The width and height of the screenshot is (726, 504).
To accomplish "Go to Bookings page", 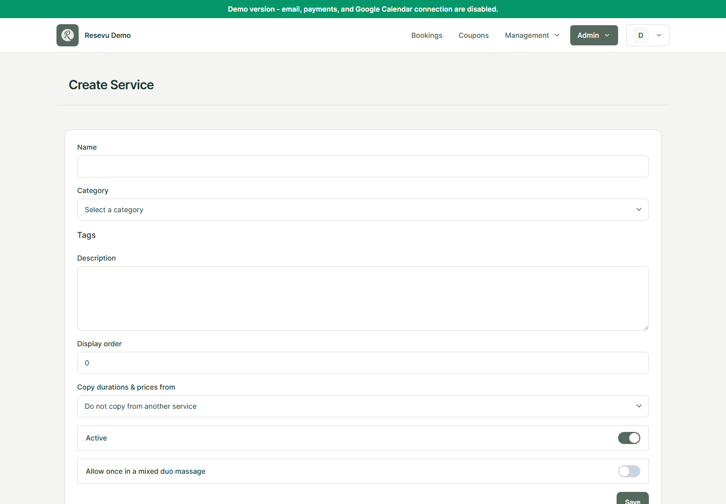I will (427, 35).
